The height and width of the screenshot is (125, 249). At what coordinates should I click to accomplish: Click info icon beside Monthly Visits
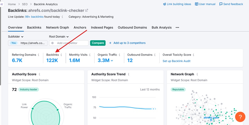[90, 55]
